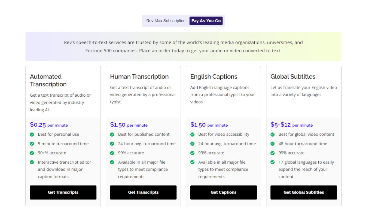The image size is (372, 209).
Task: Click Get Transcripts under Human Transcription
Action: click(x=143, y=192)
